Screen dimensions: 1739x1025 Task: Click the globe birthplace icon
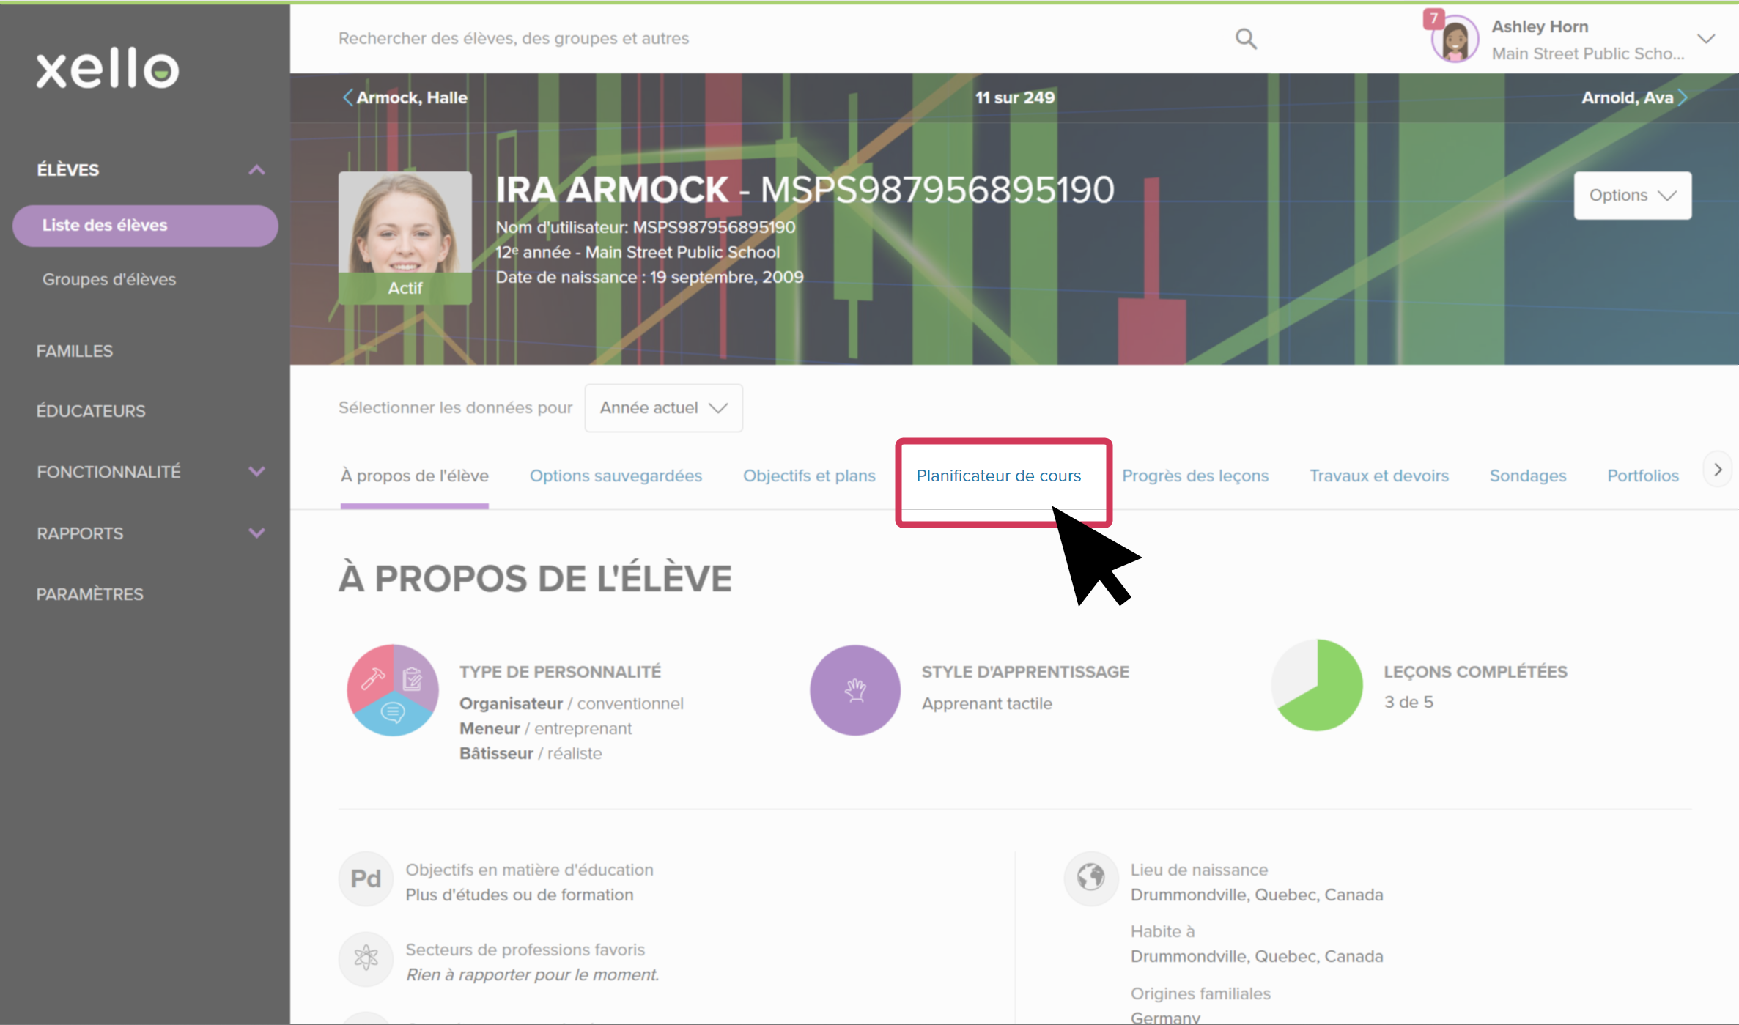pos(1090,877)
